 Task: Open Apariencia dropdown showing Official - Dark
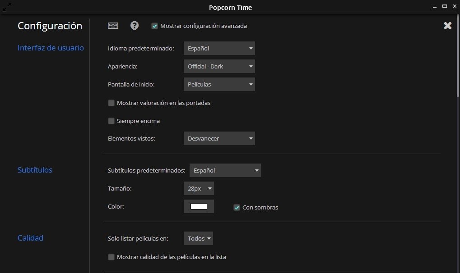pos(219,67)
